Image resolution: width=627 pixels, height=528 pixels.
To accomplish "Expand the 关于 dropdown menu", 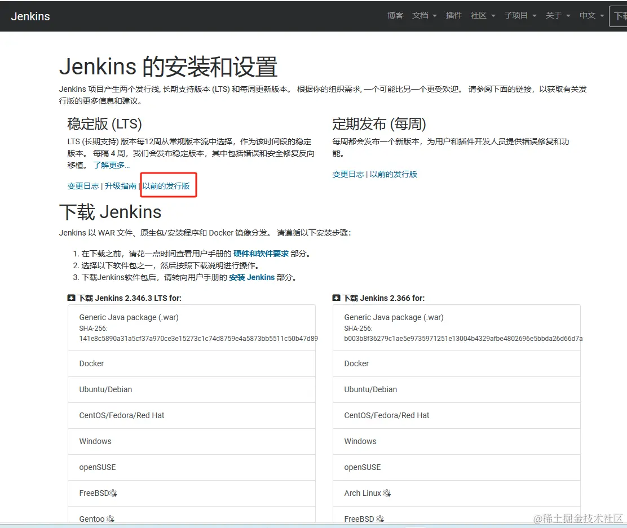I will (x=558, y=16).
